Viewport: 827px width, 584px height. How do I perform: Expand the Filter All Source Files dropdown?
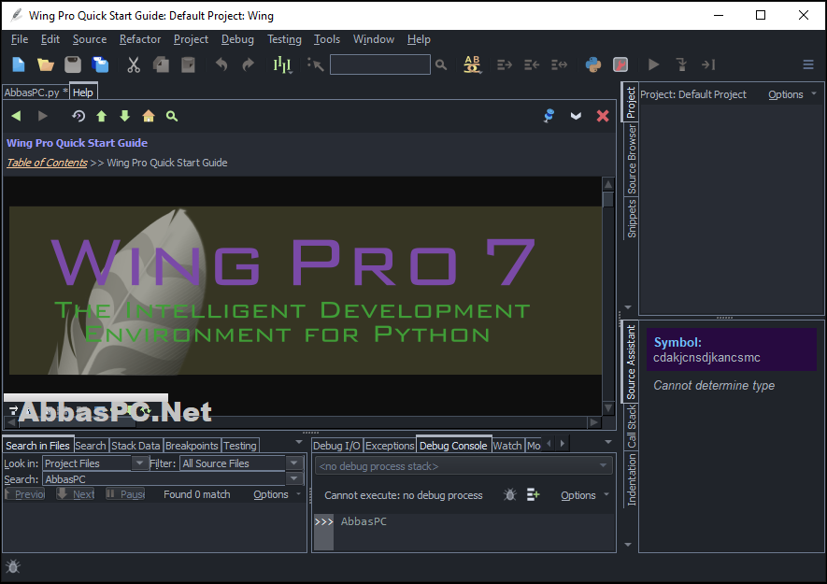click(x=293, y=463)
